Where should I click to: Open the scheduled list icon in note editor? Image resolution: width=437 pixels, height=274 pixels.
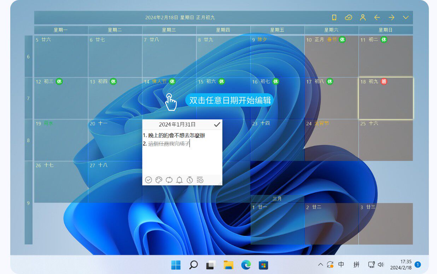[x=200, y=180]
